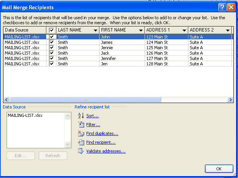Click the Validate addresses icon
238x178 pixels.
tap(81, 151)
